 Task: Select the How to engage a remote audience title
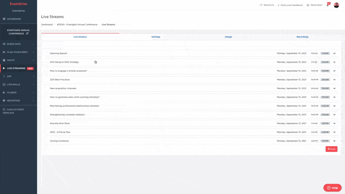68,71
